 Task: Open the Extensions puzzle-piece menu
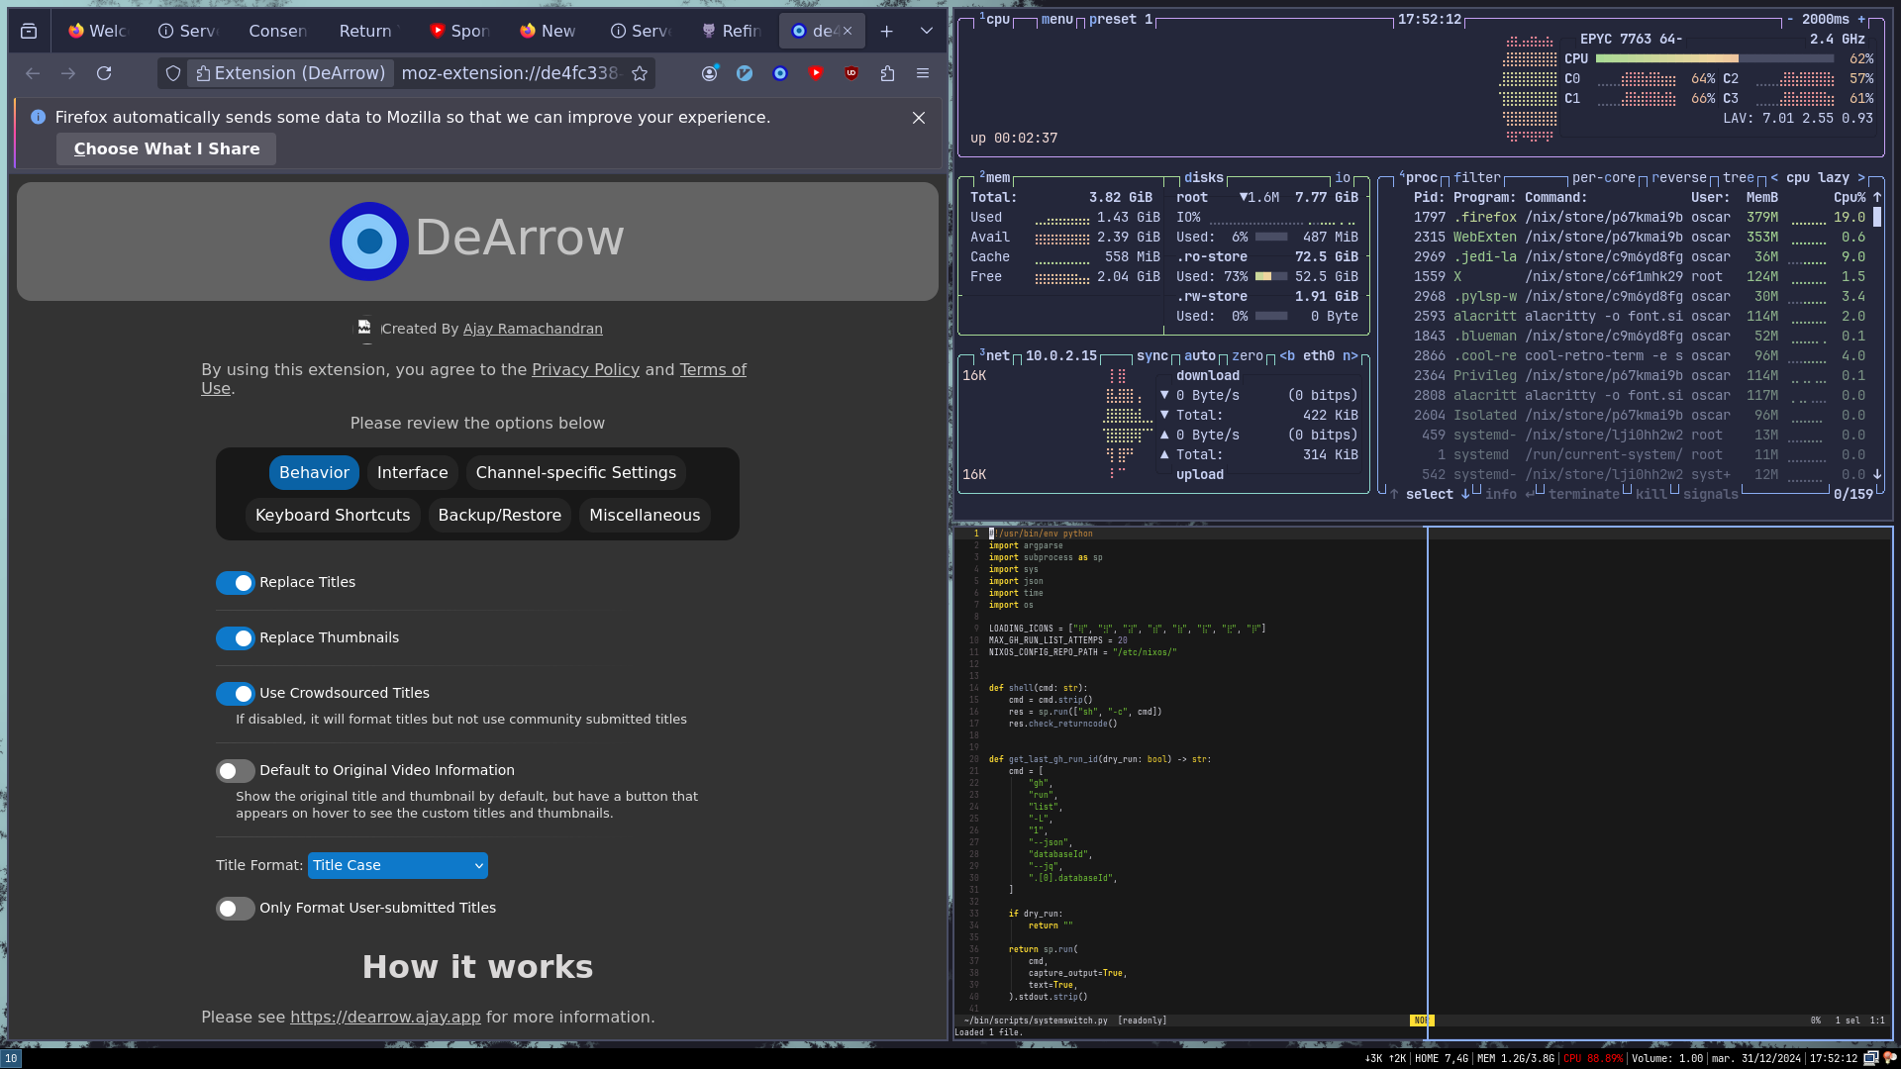[x=887, y=73]
